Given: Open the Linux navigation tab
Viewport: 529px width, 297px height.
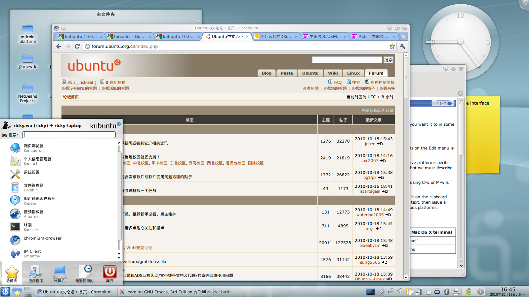Looking at the screenshot, I should (x=353, y=73).
